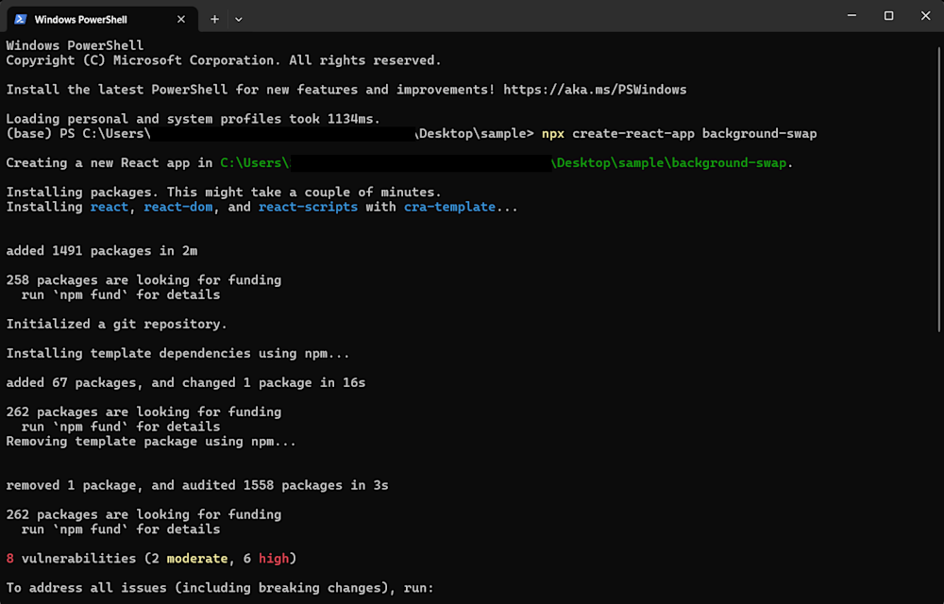Minimize the terminal window
The height and width of the screenshot is (604, 944).
[x=851, y=16]
